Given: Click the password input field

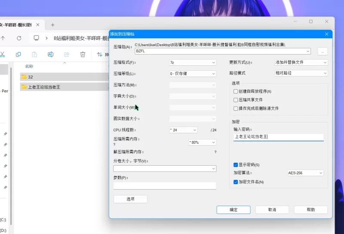Looking at the screenshot, I should coord(278,137).
